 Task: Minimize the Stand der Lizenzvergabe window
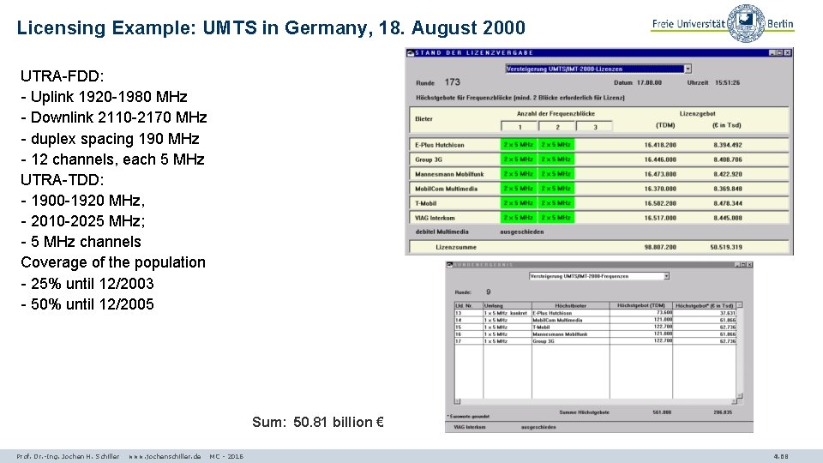(772, 52)
